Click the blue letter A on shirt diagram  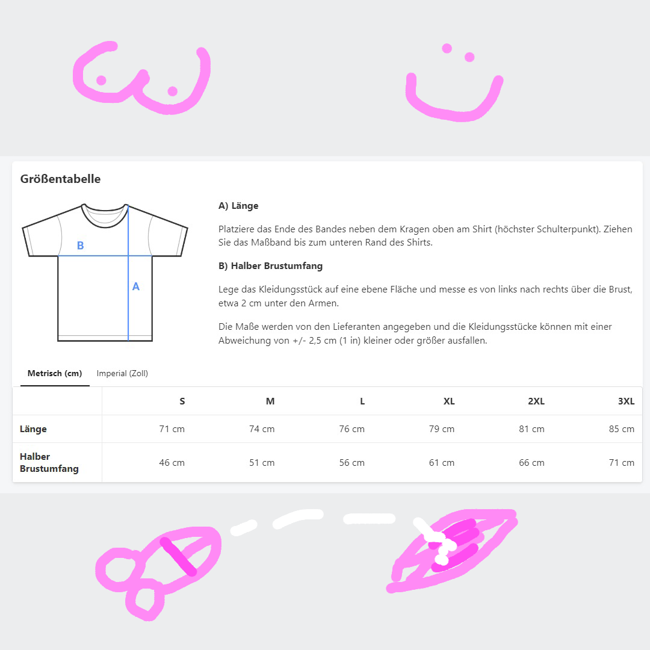pos(136,286)
